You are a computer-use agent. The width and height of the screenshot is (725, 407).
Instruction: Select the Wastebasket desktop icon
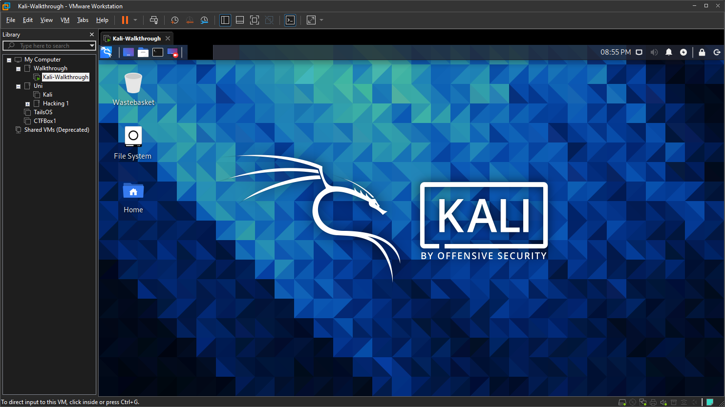[133, 89]
